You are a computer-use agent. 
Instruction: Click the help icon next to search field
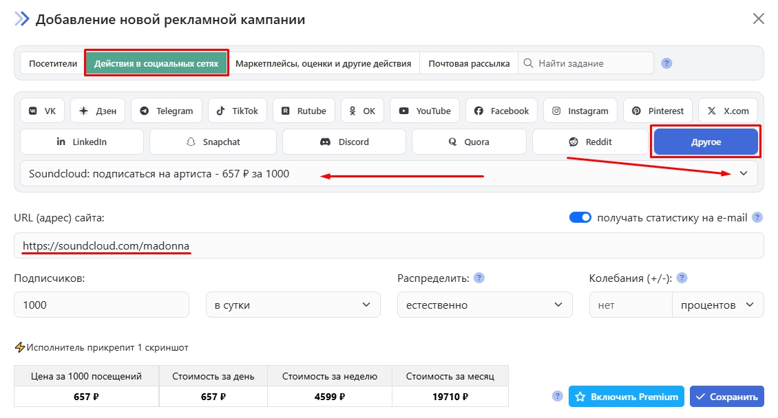pyautogui.click(x=666, y=63)
